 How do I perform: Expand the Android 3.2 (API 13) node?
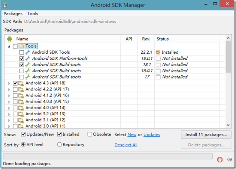[9, 115]
